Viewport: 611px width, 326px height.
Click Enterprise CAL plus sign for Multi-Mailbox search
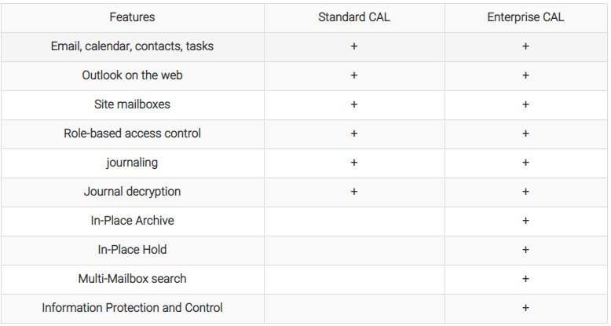pyautogui.click(x=525, y=279)
